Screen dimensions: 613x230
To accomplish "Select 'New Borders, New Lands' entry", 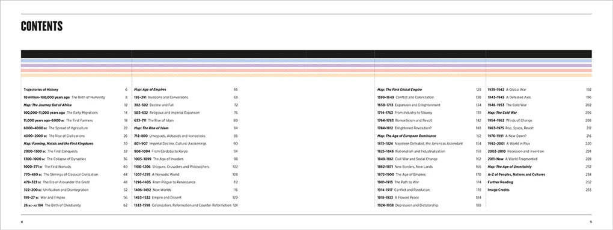I will coord(413,167).
